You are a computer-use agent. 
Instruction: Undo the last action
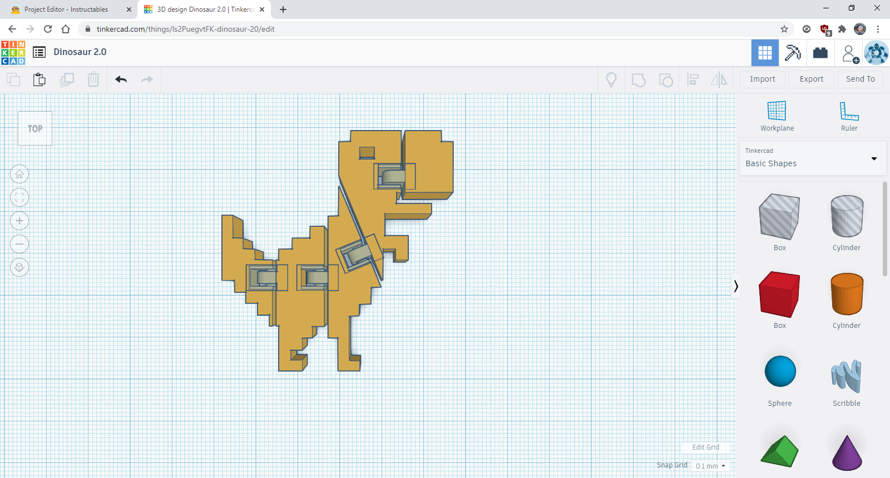pos(121,79)
